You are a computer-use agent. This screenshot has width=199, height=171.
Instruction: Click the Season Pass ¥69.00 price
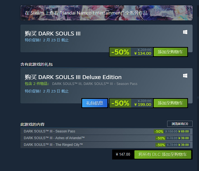(x=183, y=131)
